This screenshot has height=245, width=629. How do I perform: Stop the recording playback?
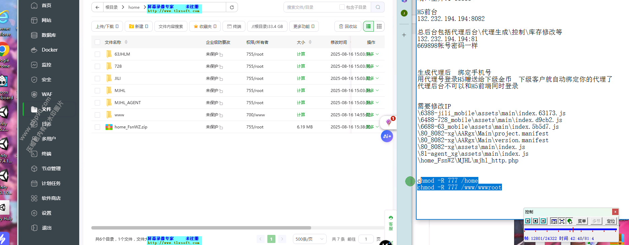[535, 221]
